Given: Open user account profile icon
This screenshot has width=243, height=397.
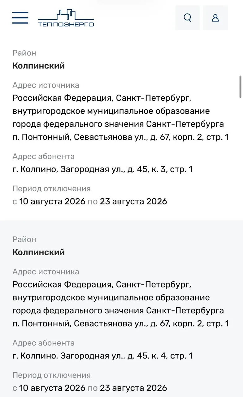Looking at the screenshot, I should 215,18.
